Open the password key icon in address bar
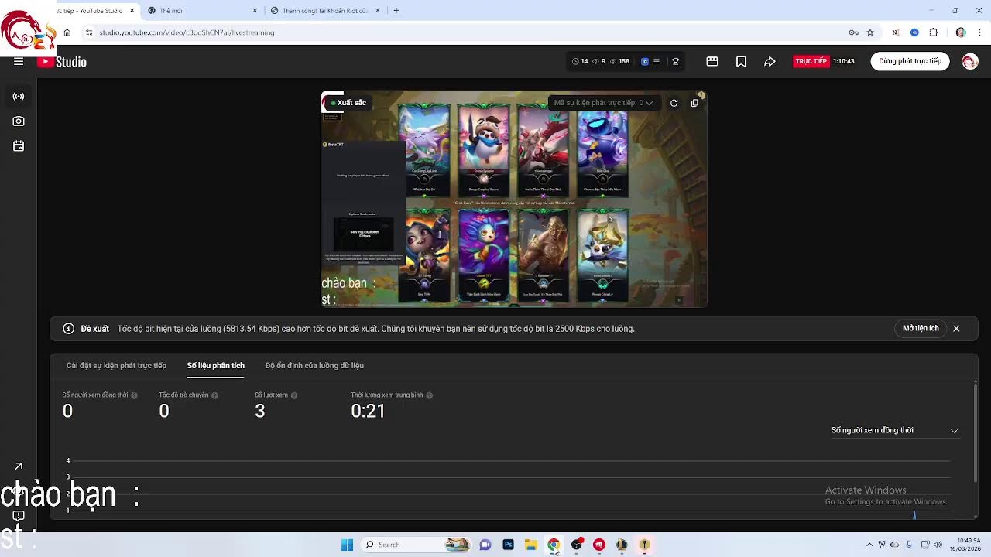The height and width of the screenshot is (557, 991). [x=853, y=32]
